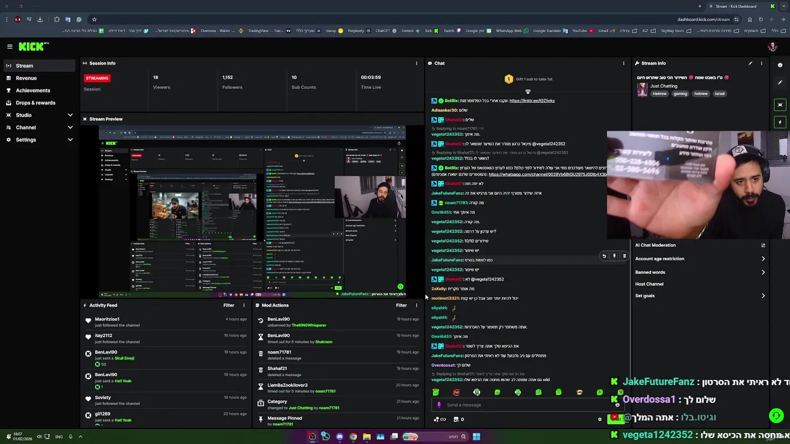
Task: Click Maoritzioo1 in Activity Feed
Action: coord(107,319)
